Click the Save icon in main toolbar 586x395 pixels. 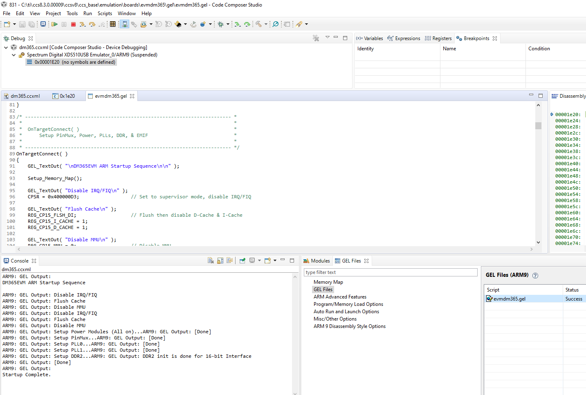(22, 24)
